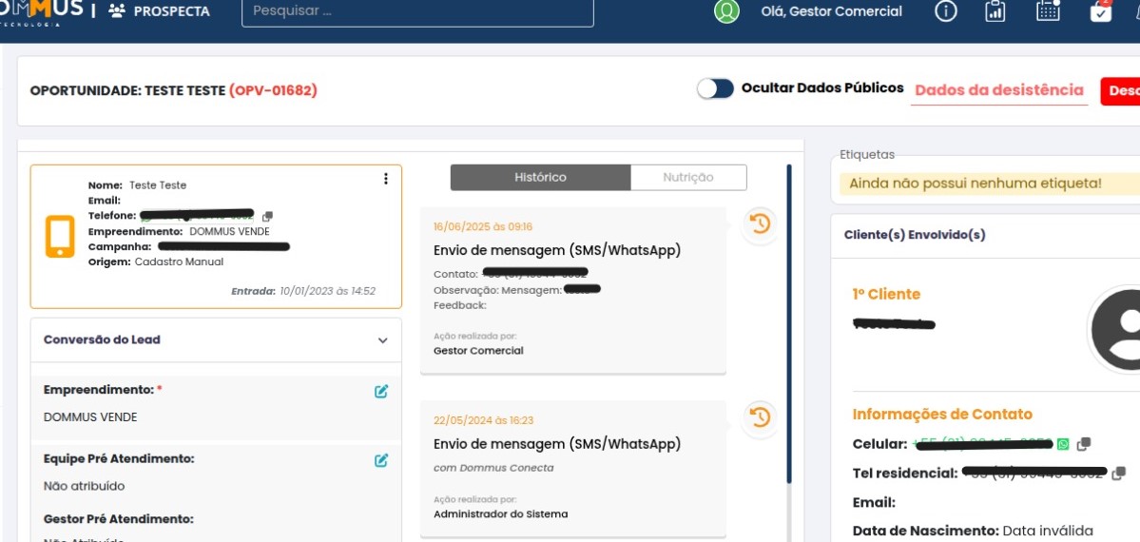Click 'Entrada: 10/01/2023 às 14:52' text

(303, 291)
